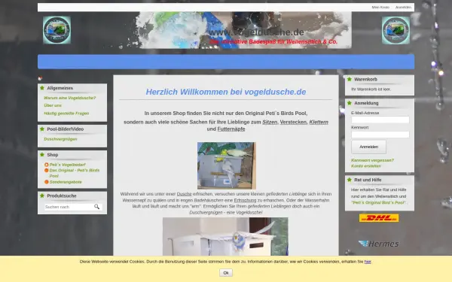452x282 pixels.
Task: Click the Pool-Bilder/Video panel heading
Action: (x=66, y=129)
